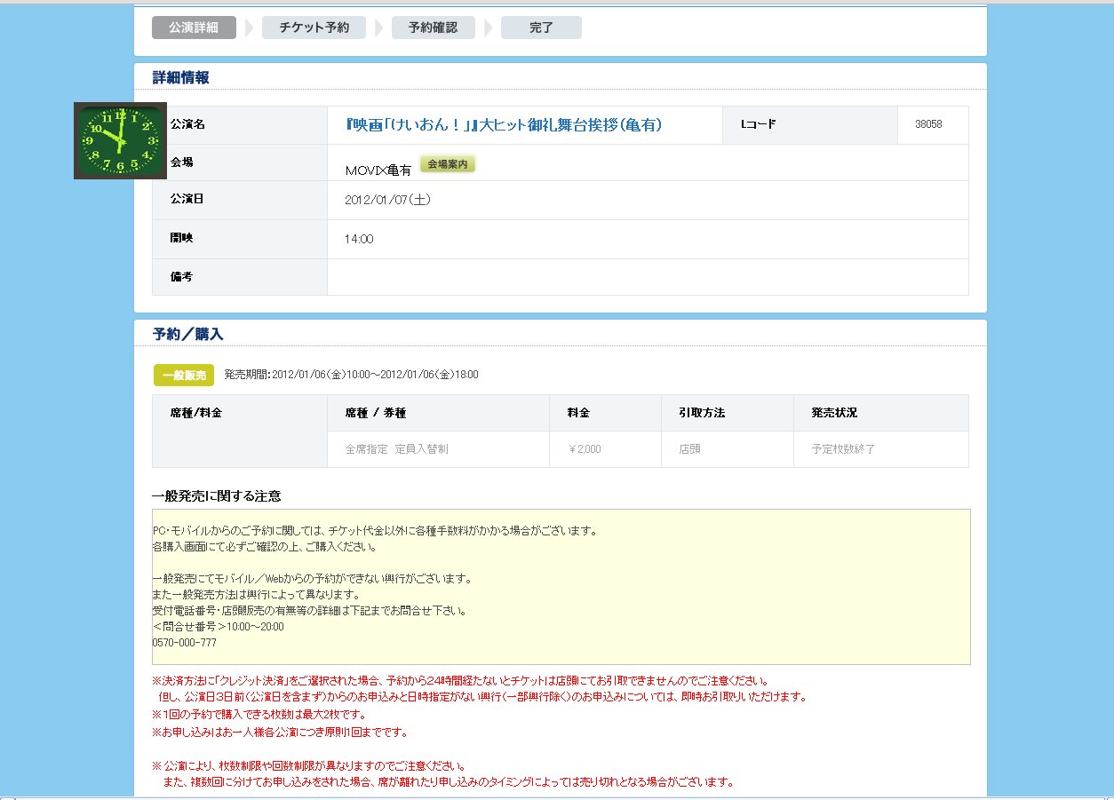This screenshot has width=1114, height=800.
Task: Select the 公演詳細 step tab
Action: [x=194, y=28]
